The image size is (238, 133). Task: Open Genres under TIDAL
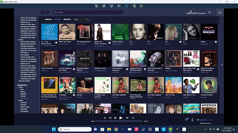(x=23, y=96)
